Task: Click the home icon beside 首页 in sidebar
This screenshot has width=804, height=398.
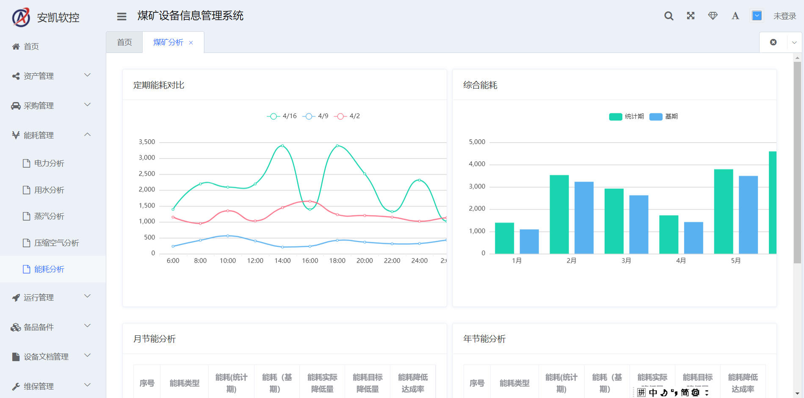Action: (16, 46)
